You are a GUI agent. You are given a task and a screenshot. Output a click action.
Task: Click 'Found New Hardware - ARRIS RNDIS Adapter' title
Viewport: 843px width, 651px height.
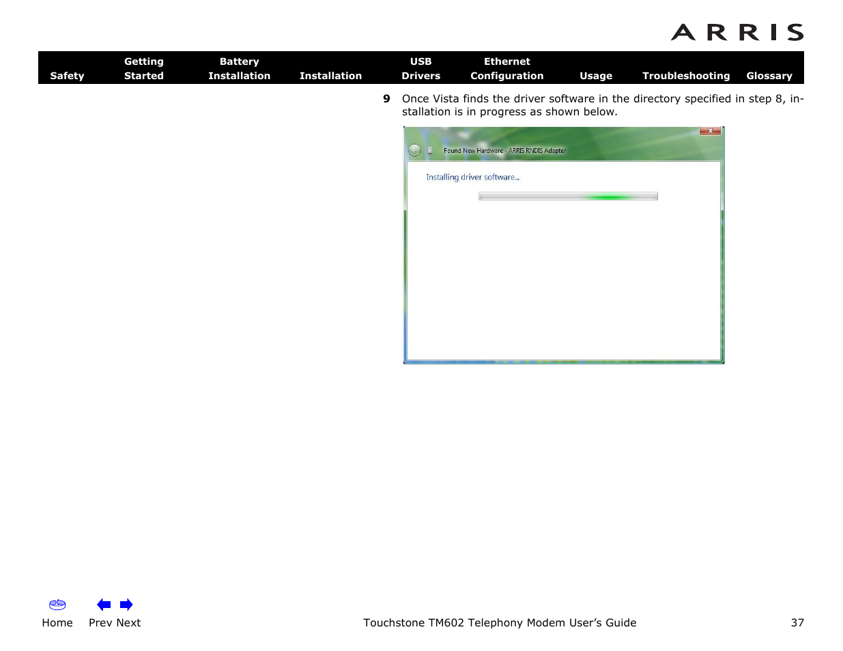click(x=505, y=151)
